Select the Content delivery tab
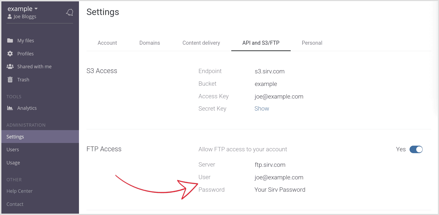 [201, 43]
